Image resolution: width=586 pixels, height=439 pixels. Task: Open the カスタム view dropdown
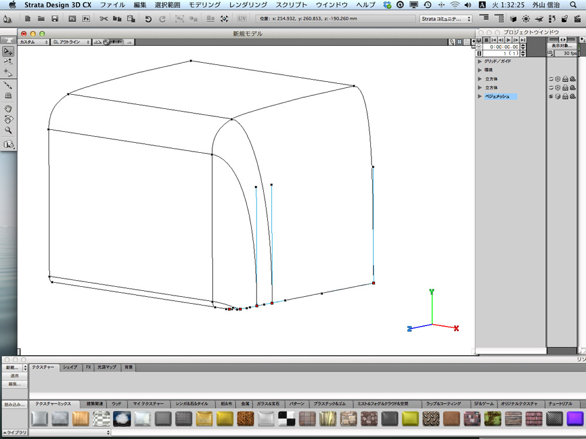coord(33,42)
